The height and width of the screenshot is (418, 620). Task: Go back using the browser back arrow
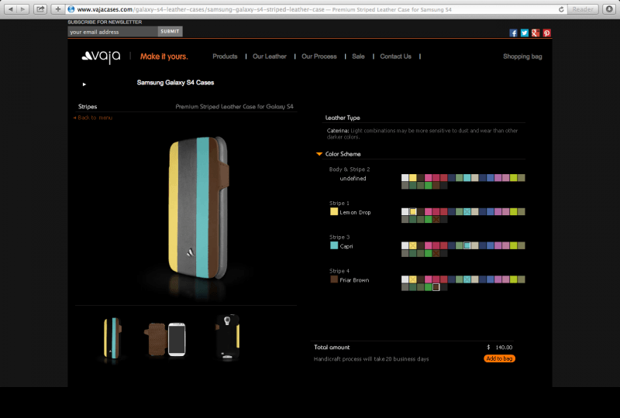click(11, 9)
